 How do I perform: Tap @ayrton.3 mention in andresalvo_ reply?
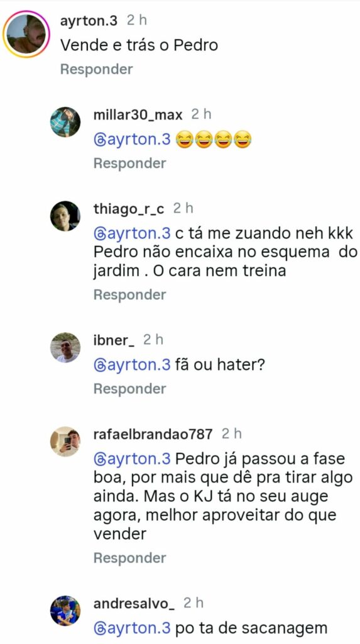[x=132, y=628]
